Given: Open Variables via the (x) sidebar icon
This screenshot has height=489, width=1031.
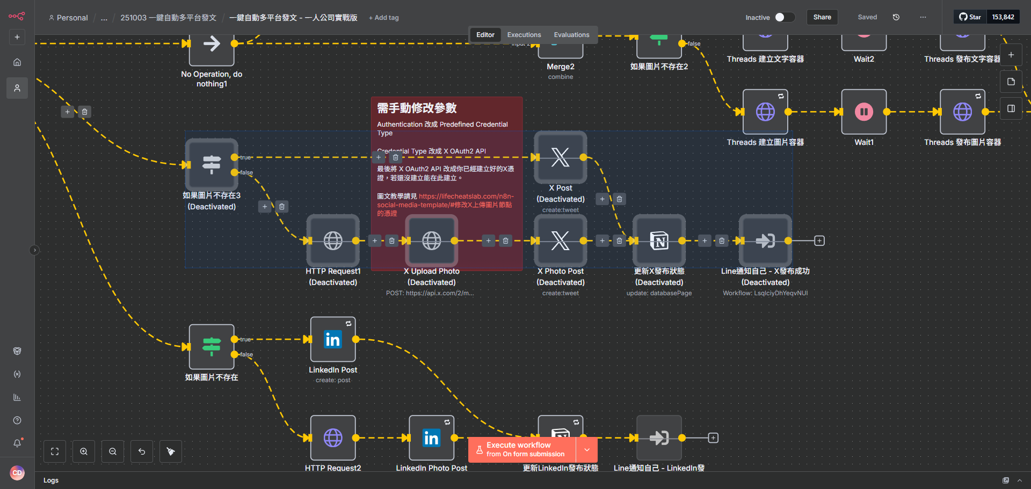Looking at the screenshot, I should click(17, 374).
